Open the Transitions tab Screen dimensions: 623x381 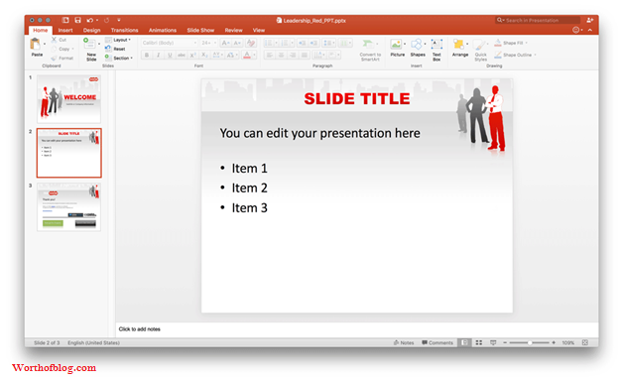[x=124, y=30]
